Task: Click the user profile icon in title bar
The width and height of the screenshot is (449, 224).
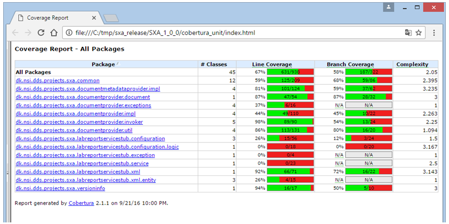Action: pos(389,8)
